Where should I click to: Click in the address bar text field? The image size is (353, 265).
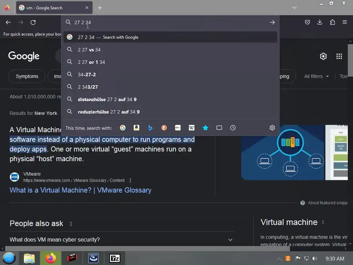point(170,22)
